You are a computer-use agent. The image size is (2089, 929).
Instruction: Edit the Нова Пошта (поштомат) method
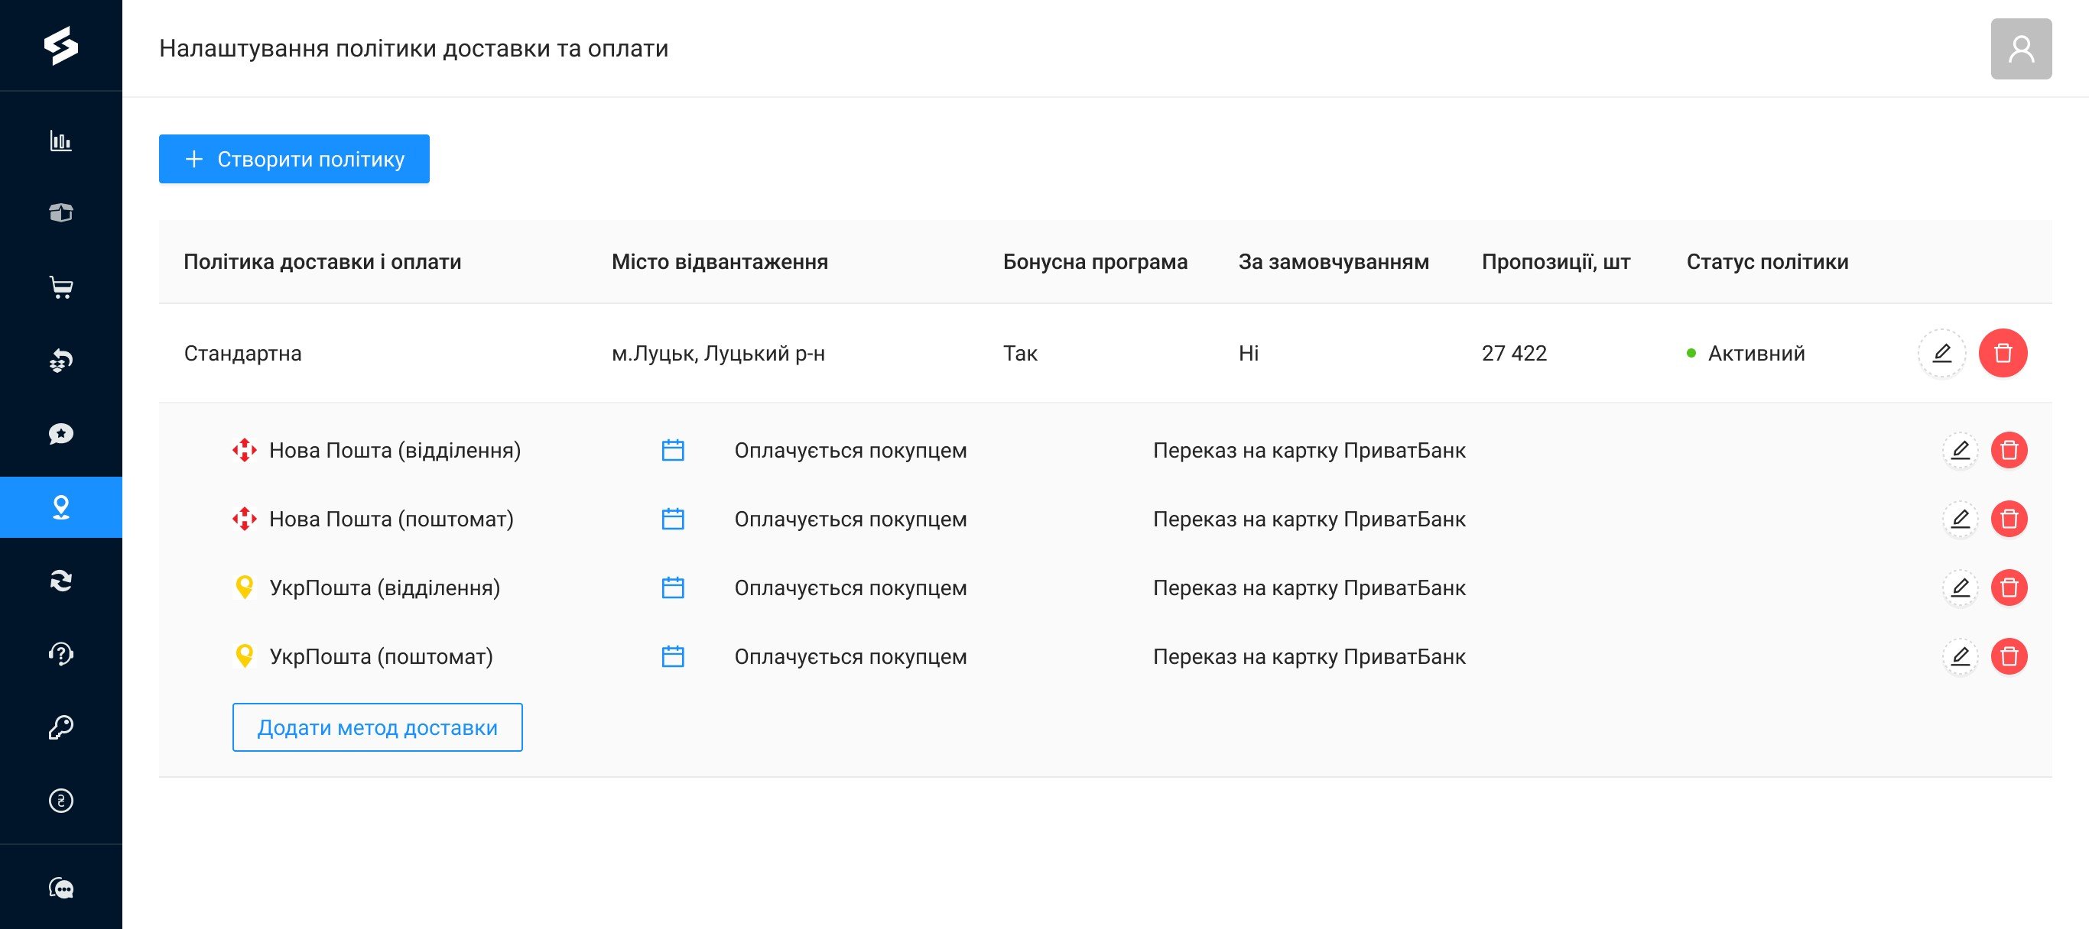[1959, 520]
